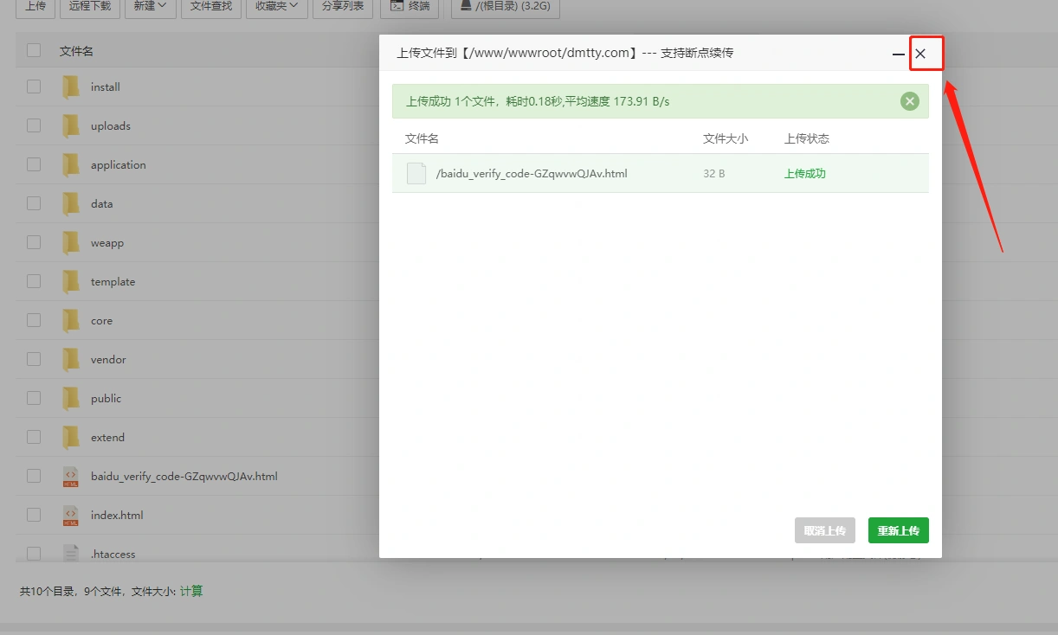Select the uploaded baidu_verify_code file name in dialog

[x=532, y=173]
